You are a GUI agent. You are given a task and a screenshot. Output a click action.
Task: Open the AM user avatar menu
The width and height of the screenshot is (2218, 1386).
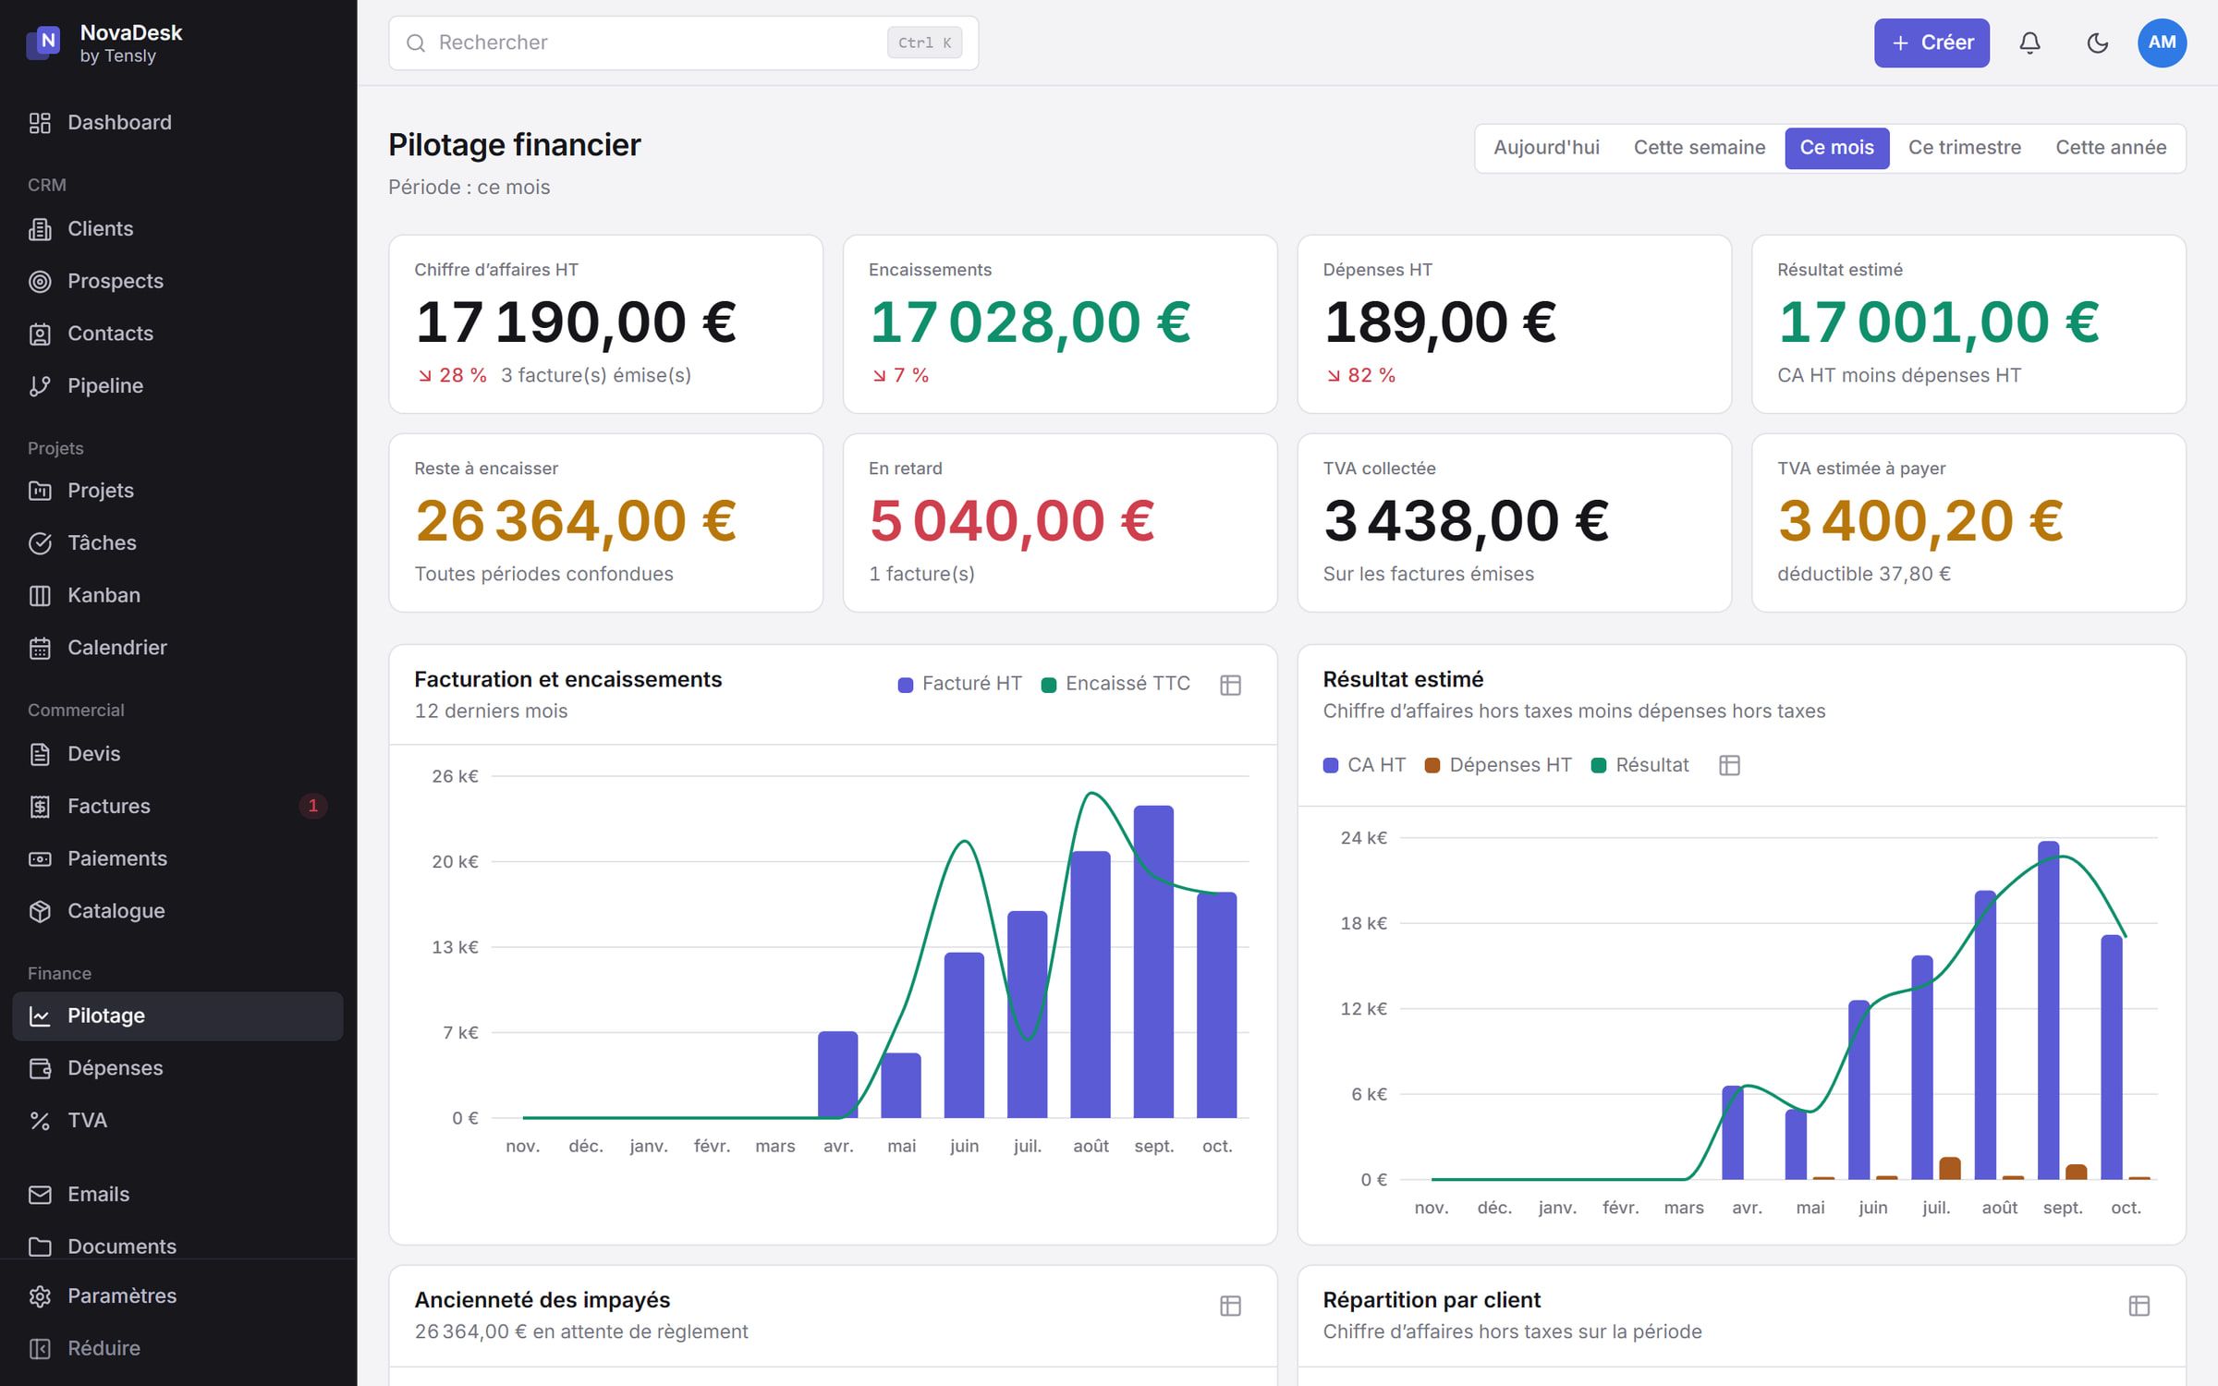click(x=2162, y=43)
